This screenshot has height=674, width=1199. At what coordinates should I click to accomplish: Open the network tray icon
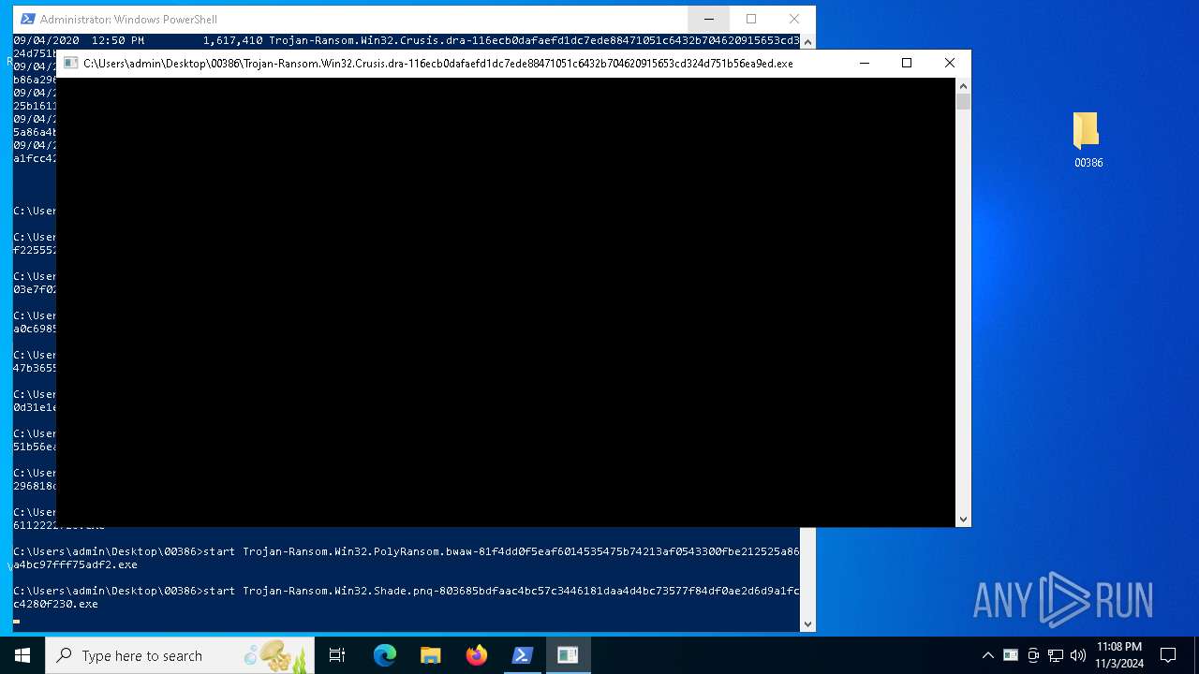(x=1056, y=655)
